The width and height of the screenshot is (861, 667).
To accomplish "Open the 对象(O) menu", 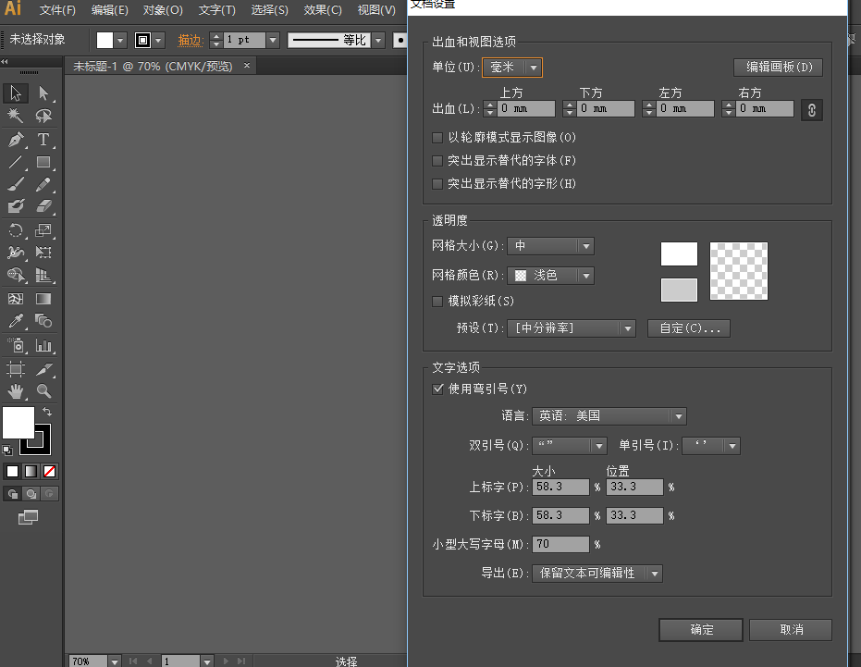I will [x=163, y=10].
